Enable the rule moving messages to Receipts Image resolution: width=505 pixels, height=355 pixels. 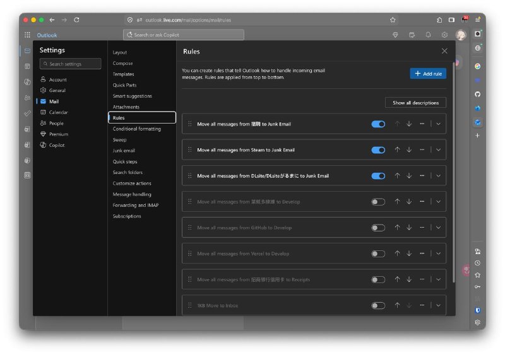click(378, 280)
